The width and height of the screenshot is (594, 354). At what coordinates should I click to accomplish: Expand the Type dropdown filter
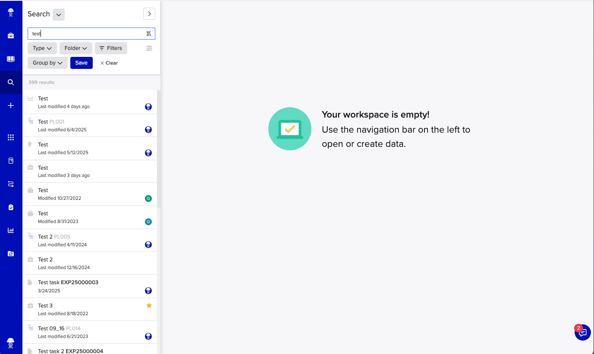(42, 48)
